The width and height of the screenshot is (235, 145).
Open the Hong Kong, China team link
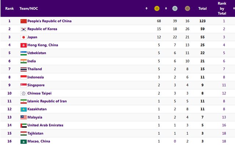tap(43, 45)
